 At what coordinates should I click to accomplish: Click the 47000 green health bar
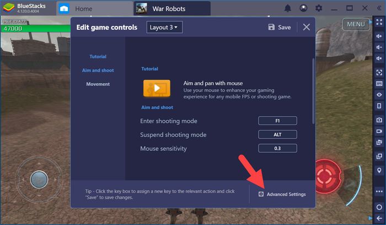tap(36, 29)
